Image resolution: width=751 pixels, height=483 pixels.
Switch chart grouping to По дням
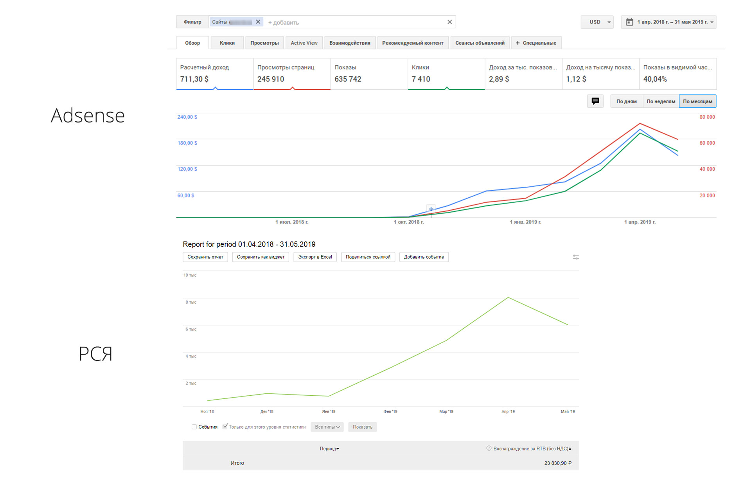[626, 101]
